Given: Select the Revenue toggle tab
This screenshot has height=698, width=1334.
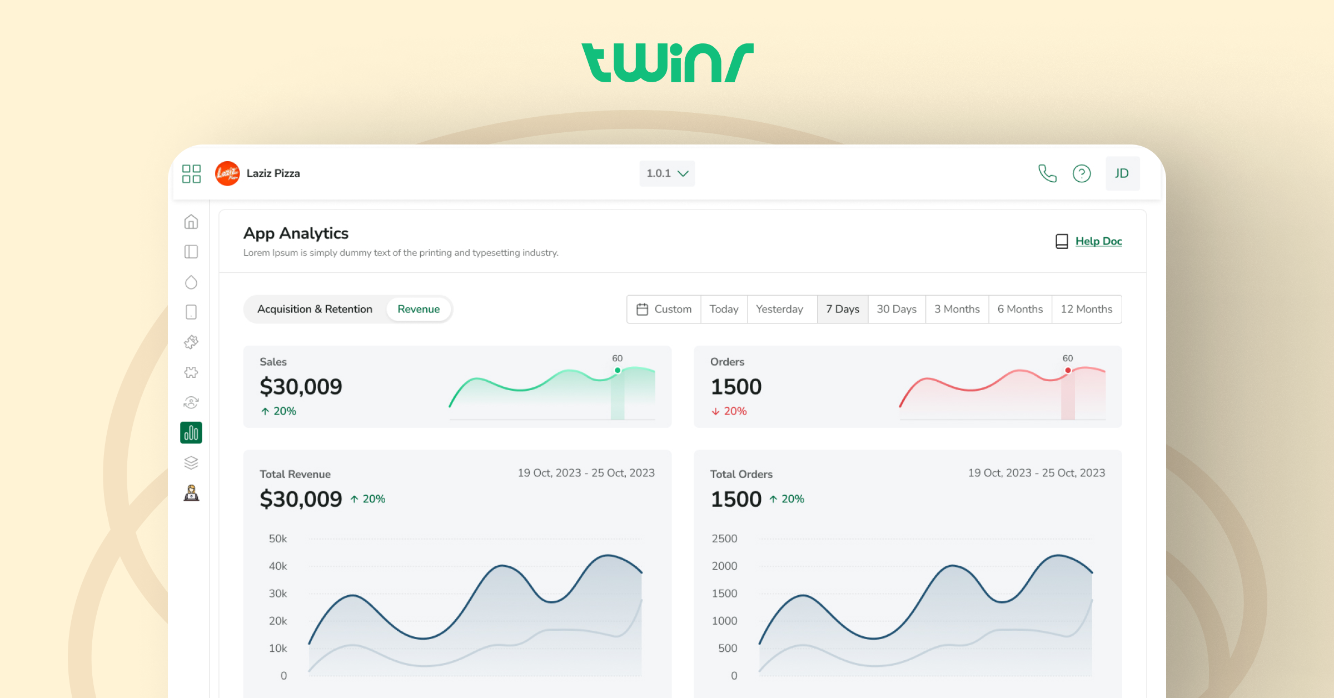Looking at the screenshot, I should pos(419,308).
